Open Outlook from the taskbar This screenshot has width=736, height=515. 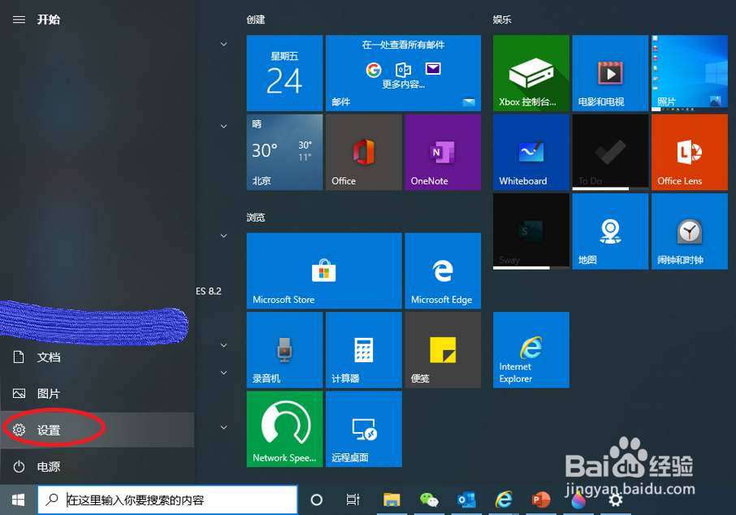tap(466, 500)
